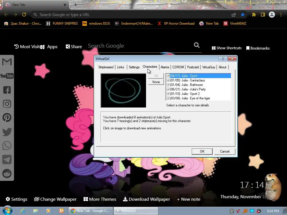The width and height of the screenshot is (287, 215).
Task: Click Cancel in VirtuaGirl dialog
Action: [224, 151]
